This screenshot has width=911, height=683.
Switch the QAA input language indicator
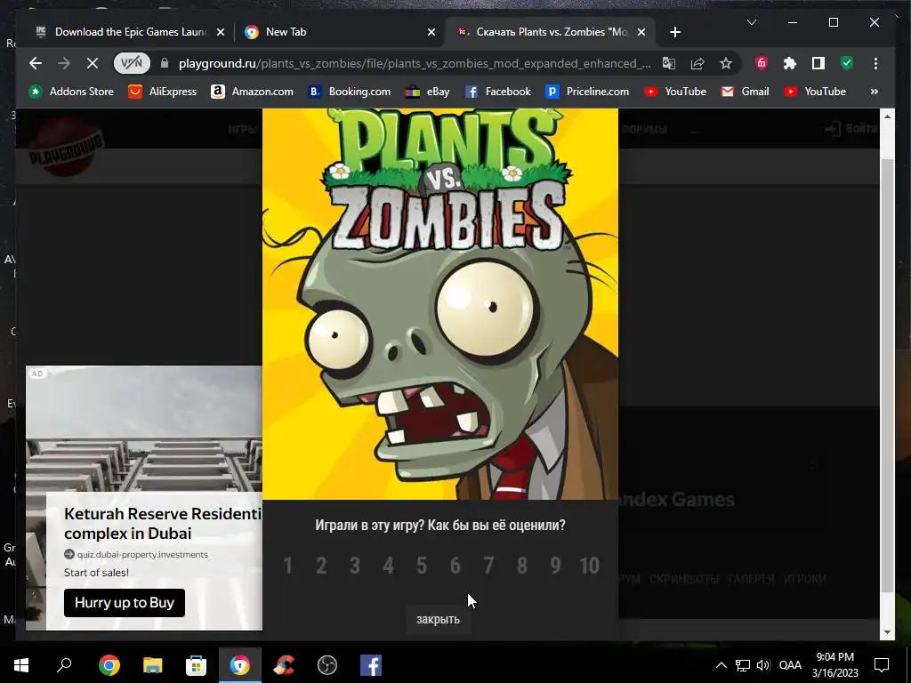click(790, 665)
